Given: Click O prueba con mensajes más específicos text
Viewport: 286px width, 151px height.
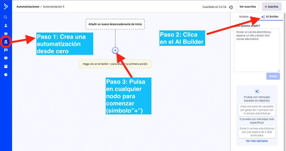Looking at the screenshot, I should 257,121.
